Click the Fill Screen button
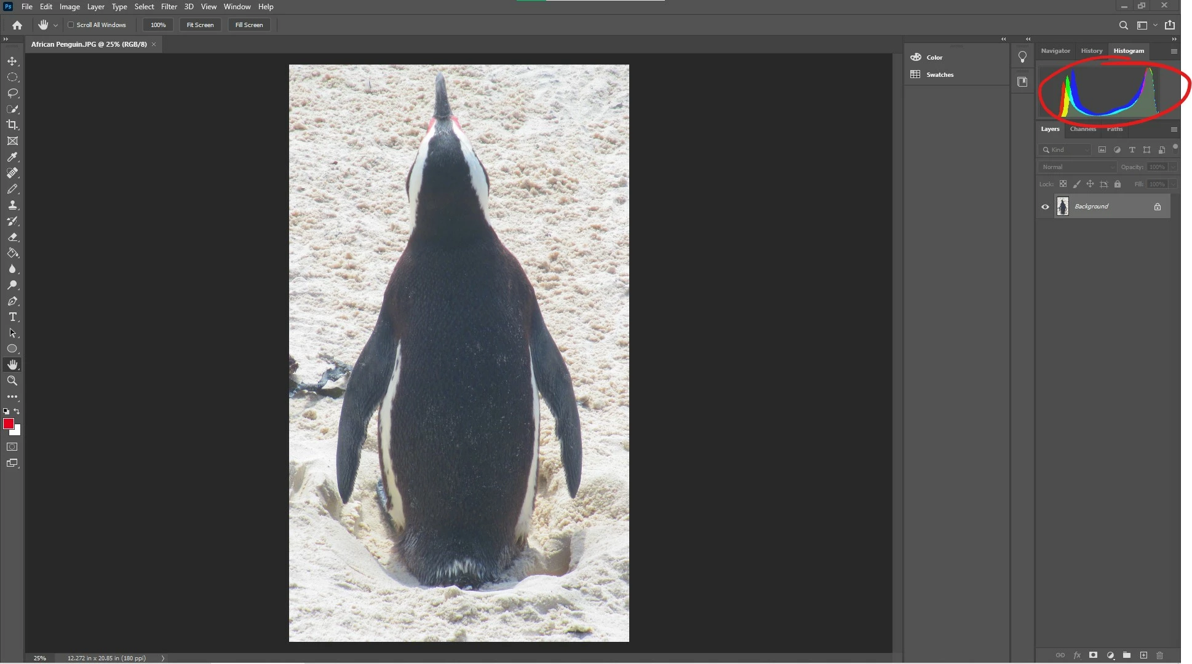 click(x=249, y=25)
